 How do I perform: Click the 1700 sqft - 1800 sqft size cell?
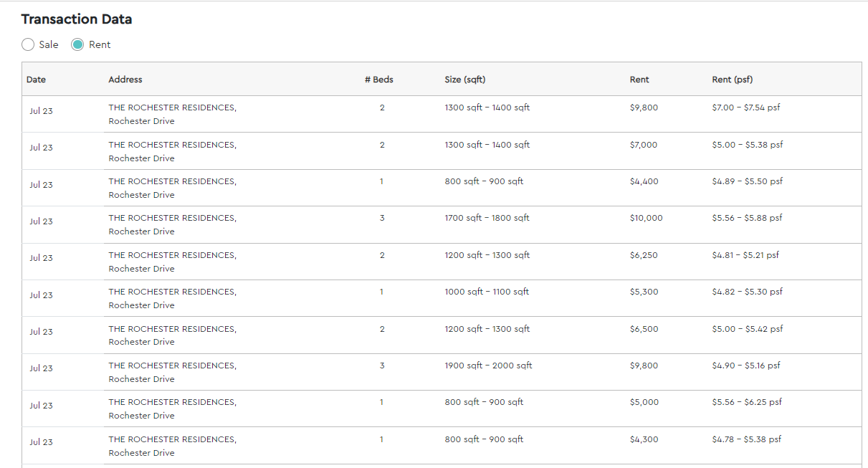(x=487, y=218)
